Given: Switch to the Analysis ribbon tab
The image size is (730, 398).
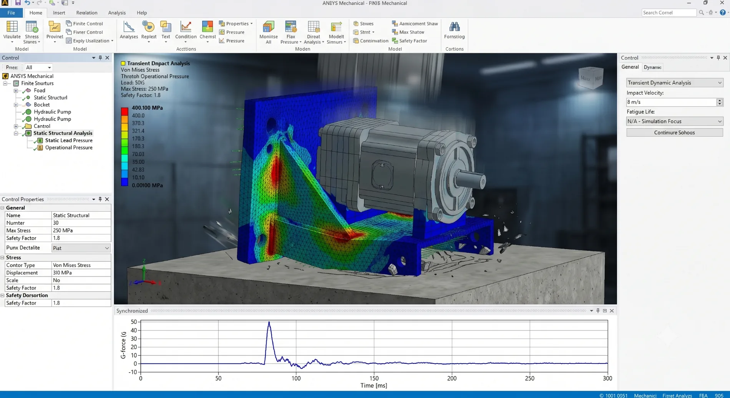Looking at the screenshot, I should pos(117,13).
